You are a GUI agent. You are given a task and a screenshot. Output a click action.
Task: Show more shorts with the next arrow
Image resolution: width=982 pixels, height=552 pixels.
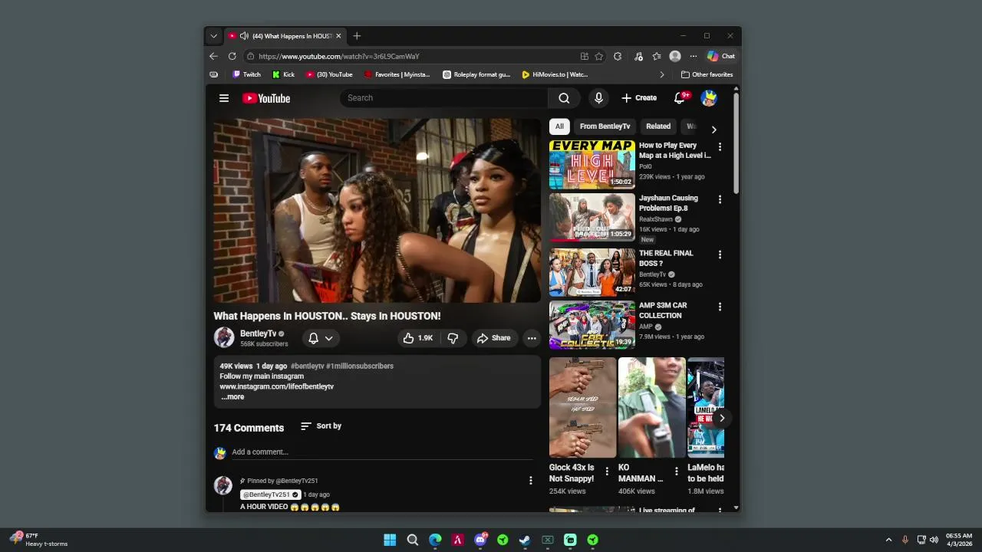[721, 418]
